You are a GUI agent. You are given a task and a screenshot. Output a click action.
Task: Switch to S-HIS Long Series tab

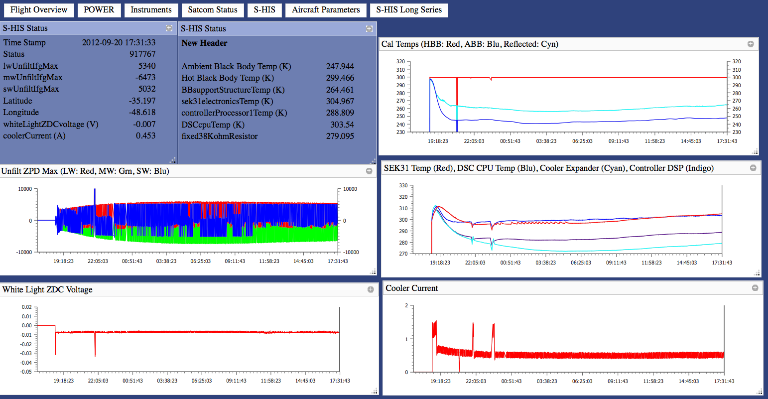409,10
